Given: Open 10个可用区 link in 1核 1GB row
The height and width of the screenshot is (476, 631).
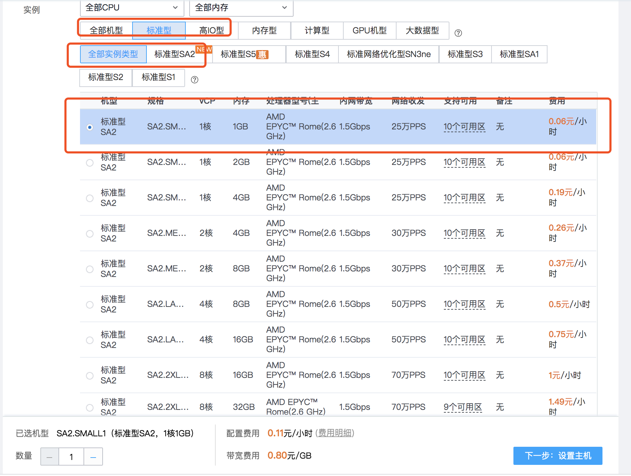Looking at the screenshot, I should coord(464,127).
